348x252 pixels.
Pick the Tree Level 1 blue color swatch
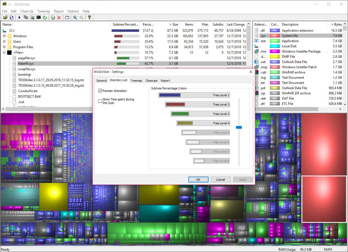click(x=170, y=95)
